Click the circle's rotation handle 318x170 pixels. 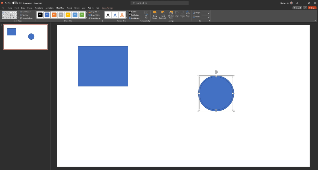tap(216, 72)
